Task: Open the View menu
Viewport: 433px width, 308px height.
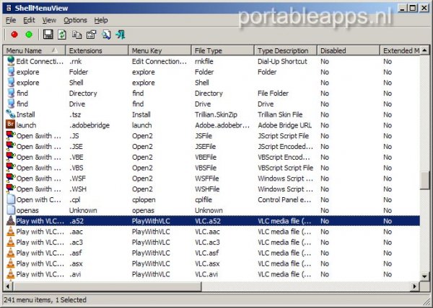Action: [49, 20]
